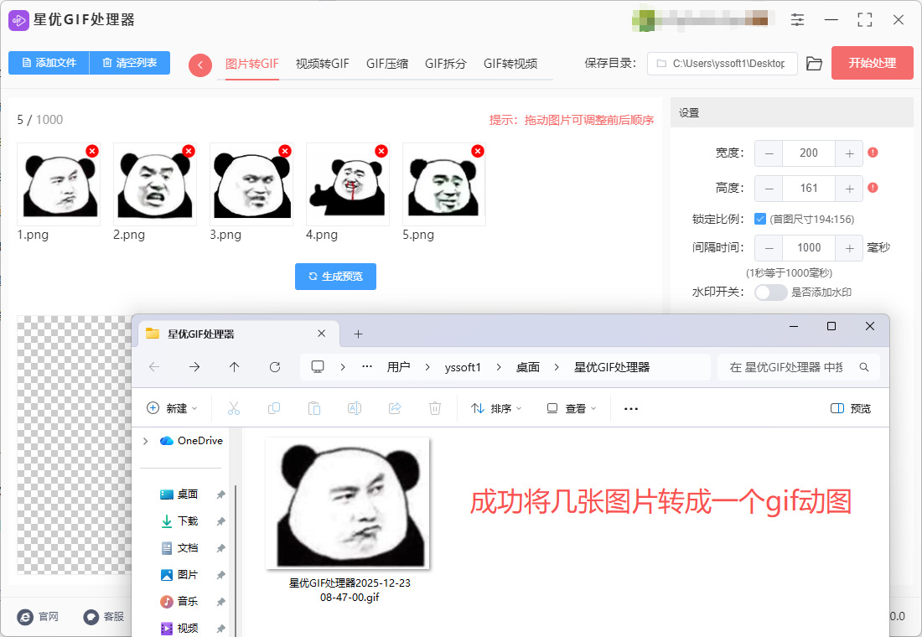The image size is (922, 637).
Task: Click the chevron after 桌面 in breadcrumb
Action: (557, 367)
